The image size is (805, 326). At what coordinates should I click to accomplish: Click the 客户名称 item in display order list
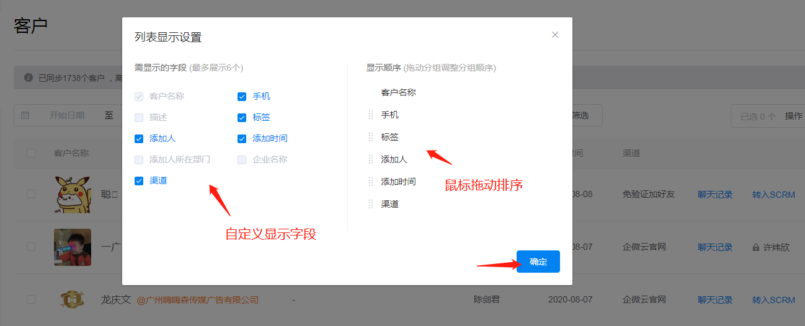(x=398, y=92)
